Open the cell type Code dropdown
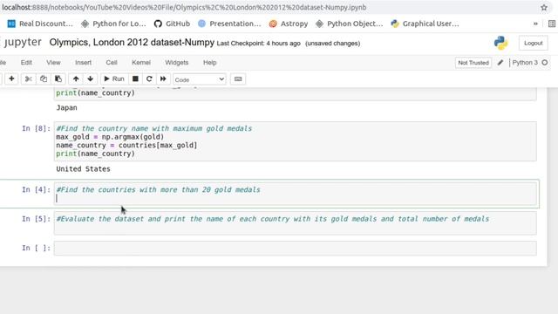 click(x=200, y=79)
